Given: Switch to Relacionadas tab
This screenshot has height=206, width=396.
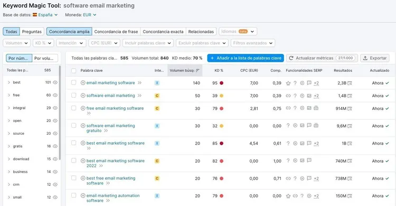Looking at the screenshot, I should [x=201, y=32].
